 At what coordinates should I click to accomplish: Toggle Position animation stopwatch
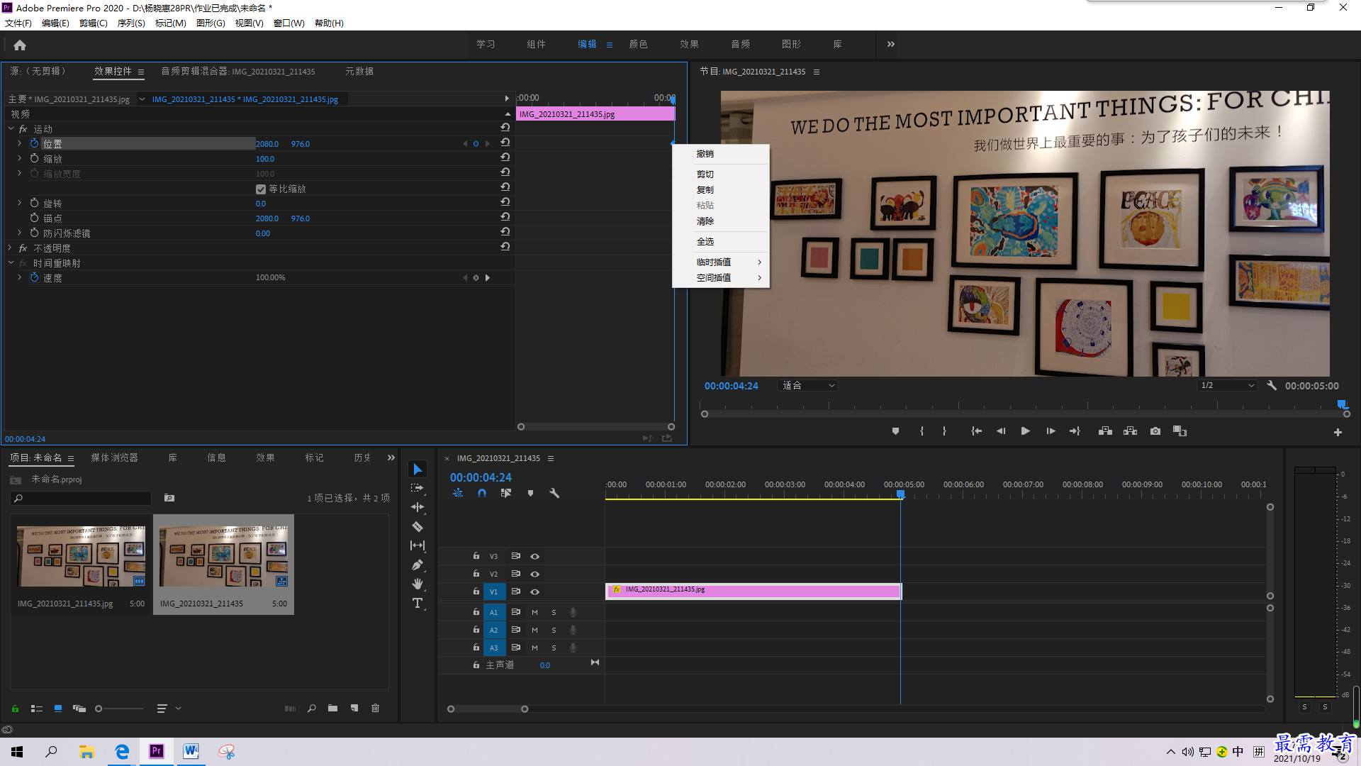[x=34, y=143]
